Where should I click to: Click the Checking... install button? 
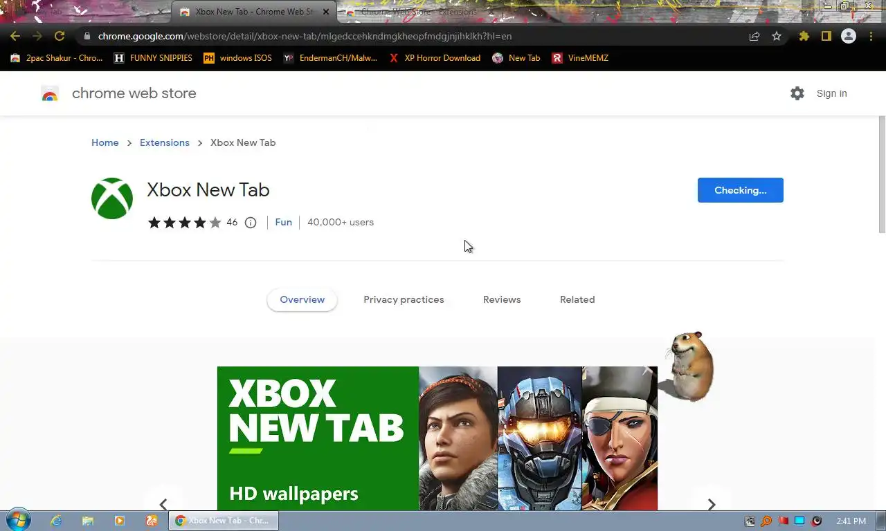(x=741, y=190)
